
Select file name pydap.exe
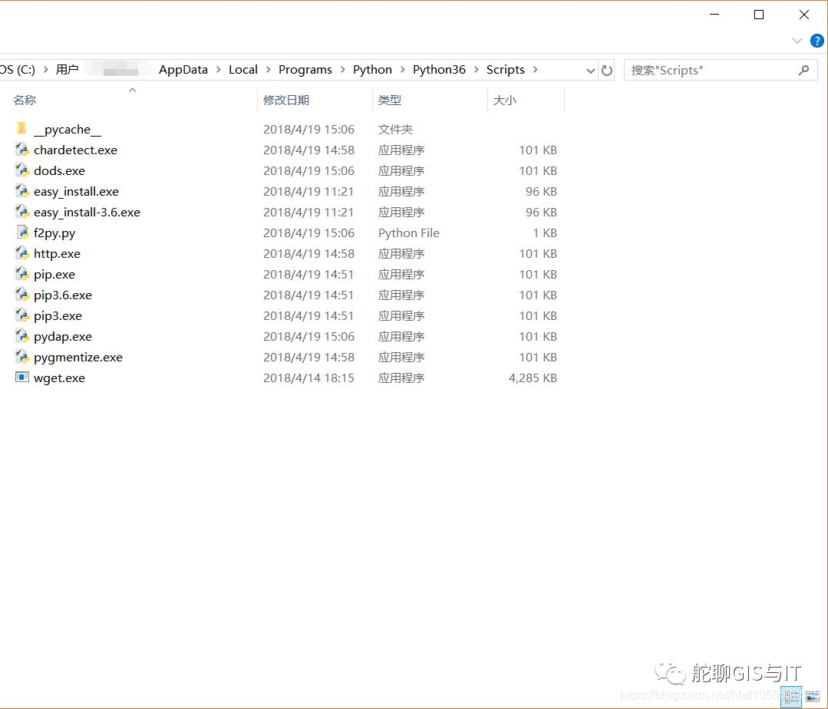pos(63,337)
